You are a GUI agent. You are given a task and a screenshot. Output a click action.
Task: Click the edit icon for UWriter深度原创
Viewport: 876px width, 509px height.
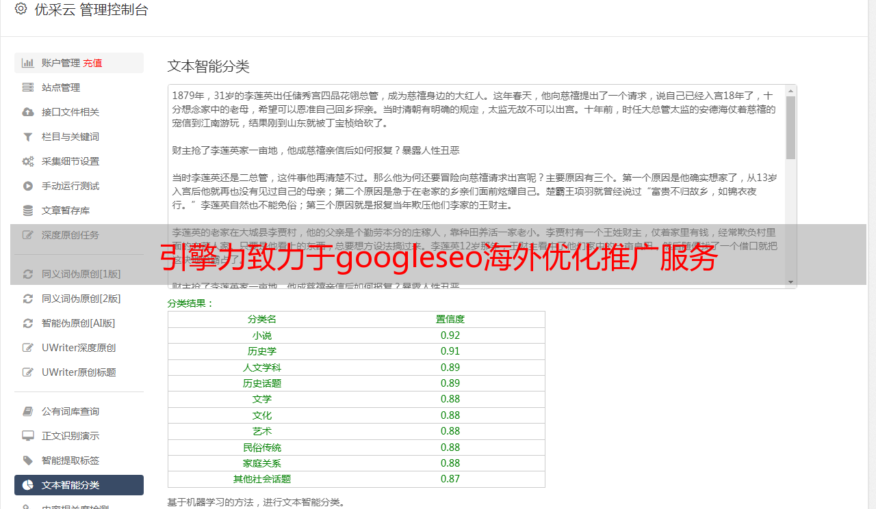pos(28,348)
